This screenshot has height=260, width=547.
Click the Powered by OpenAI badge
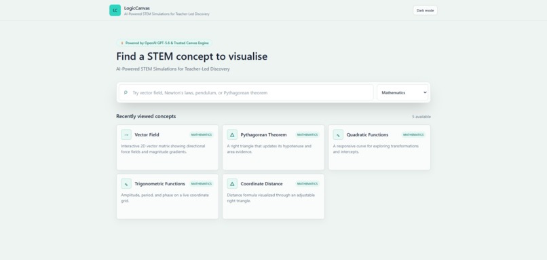[164, 43]
